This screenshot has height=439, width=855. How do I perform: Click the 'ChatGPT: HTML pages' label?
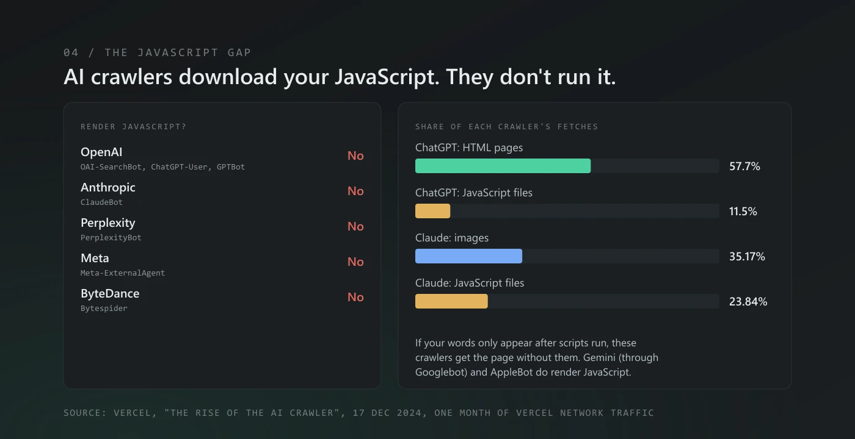pyautogui.click(x=469, y=148)
